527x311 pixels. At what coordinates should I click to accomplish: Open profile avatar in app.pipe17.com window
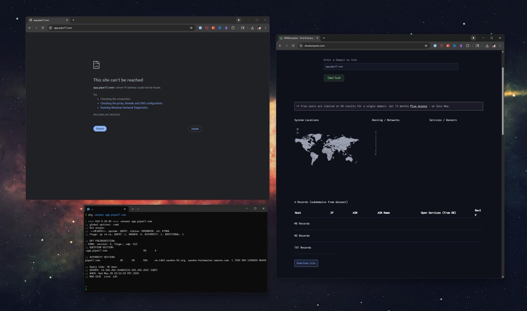coord(259,28)
